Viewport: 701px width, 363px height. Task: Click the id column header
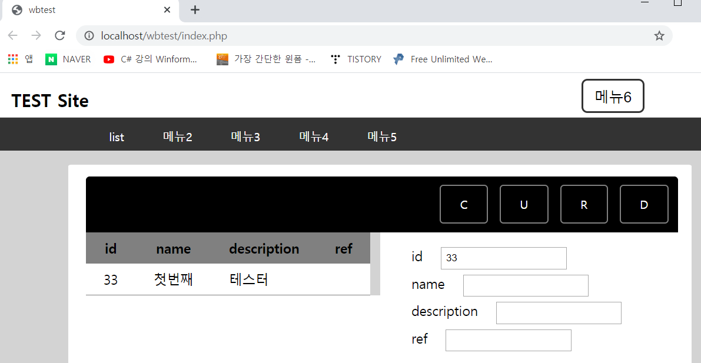(111, 248)
